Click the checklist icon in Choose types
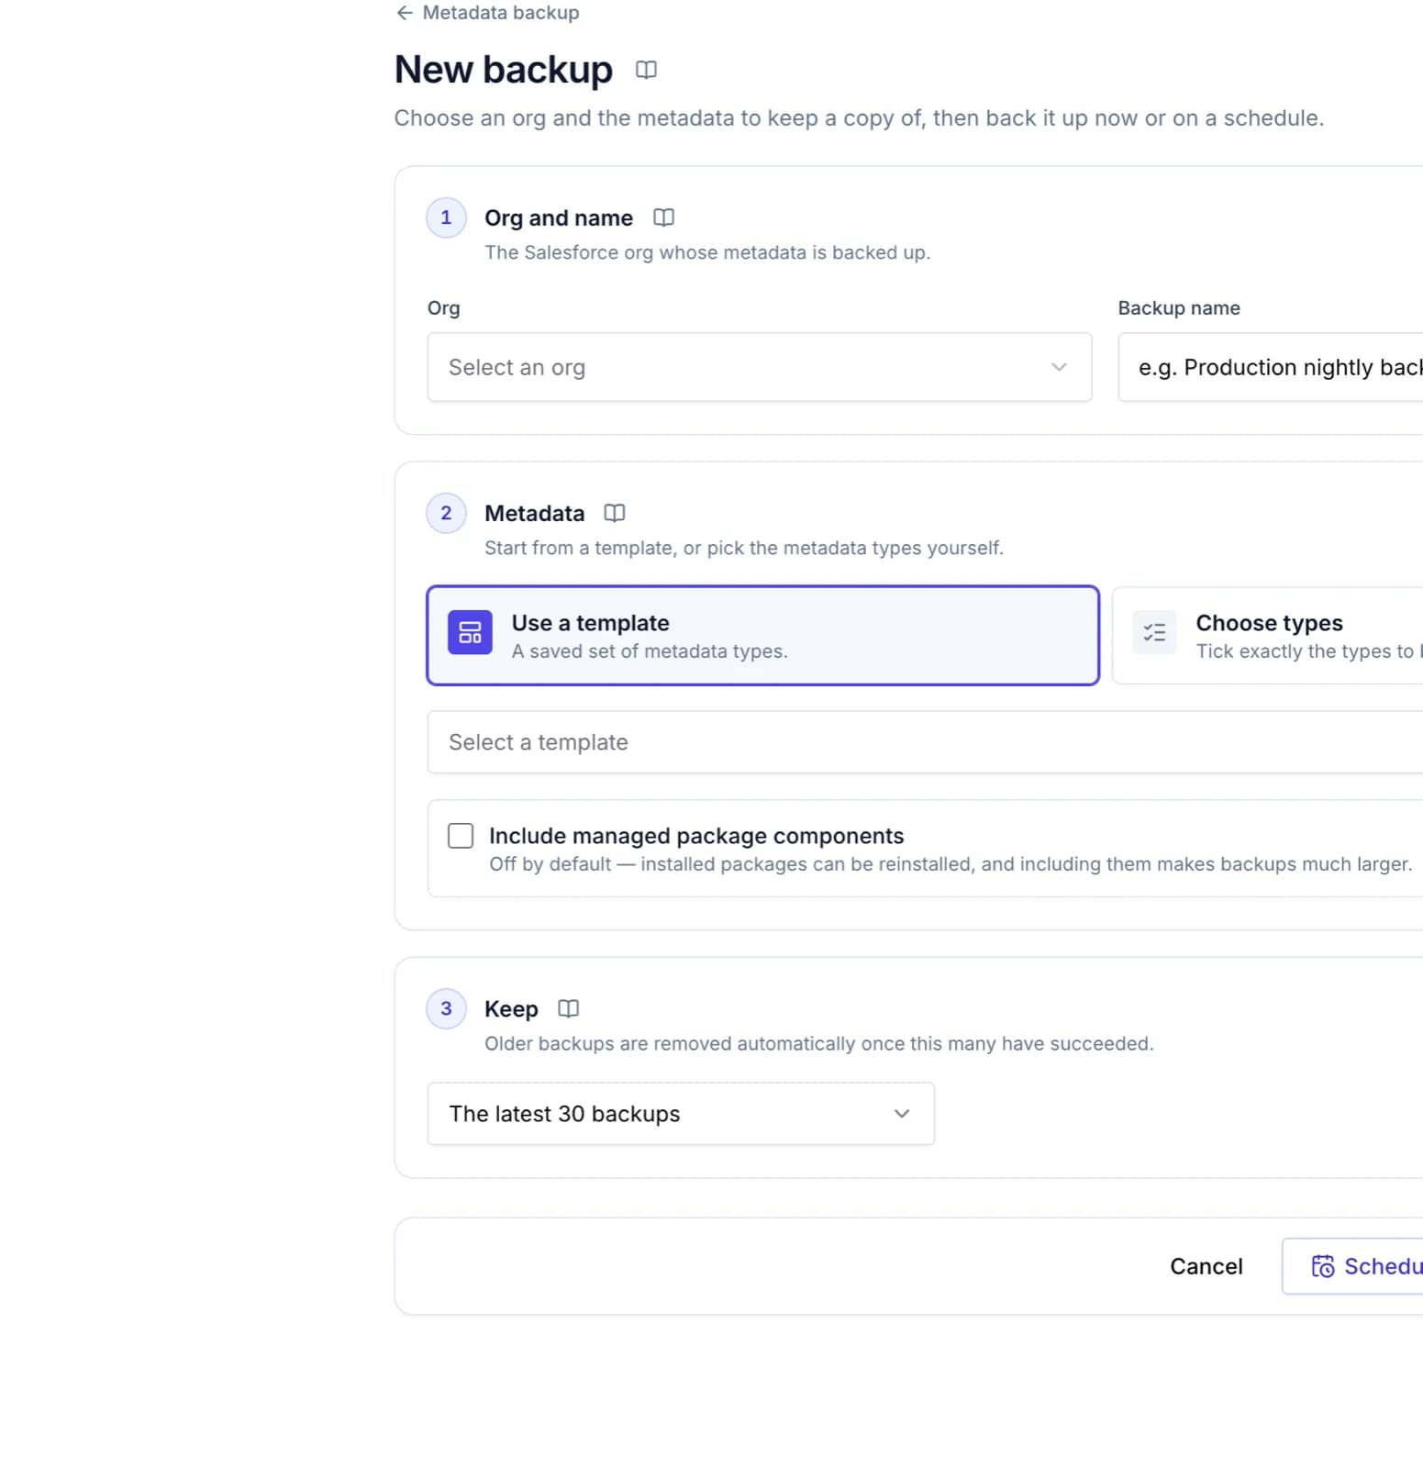1423x1468 pixels. click(1154, 632)
